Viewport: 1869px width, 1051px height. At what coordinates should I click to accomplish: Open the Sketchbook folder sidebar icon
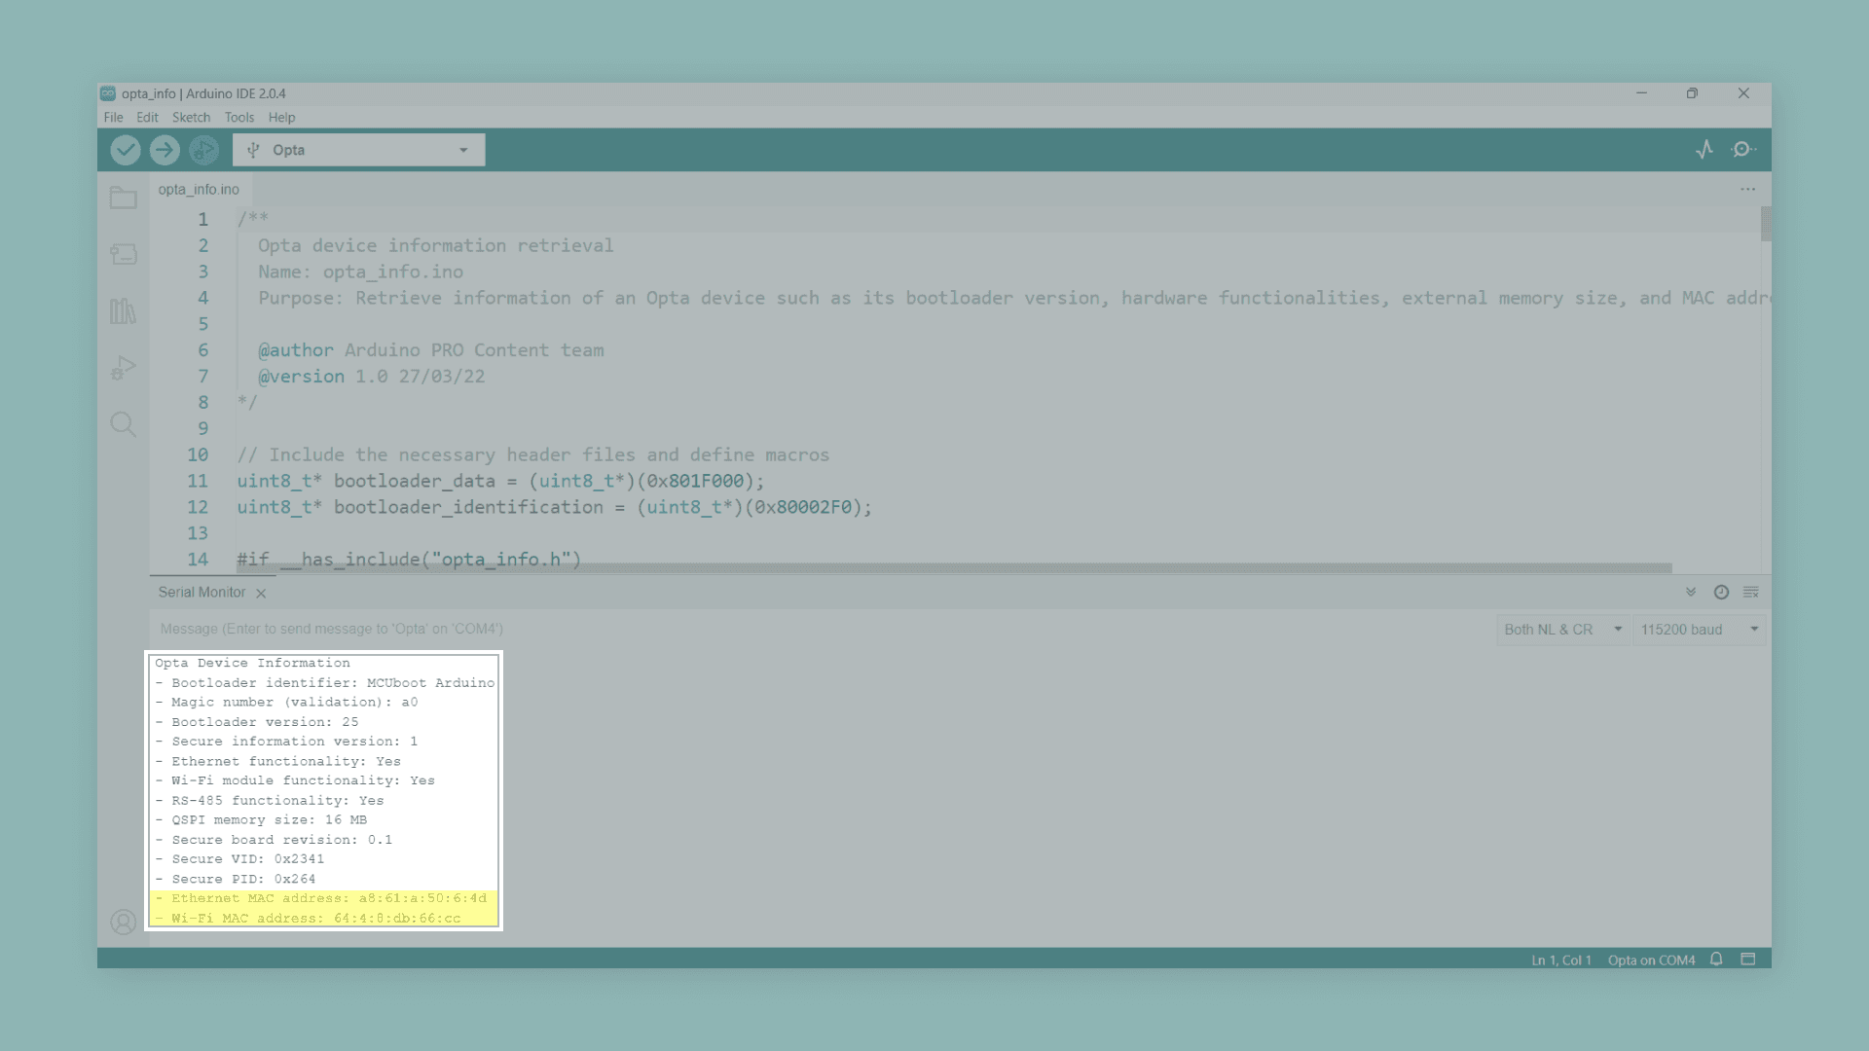click(x=123, y=199)
